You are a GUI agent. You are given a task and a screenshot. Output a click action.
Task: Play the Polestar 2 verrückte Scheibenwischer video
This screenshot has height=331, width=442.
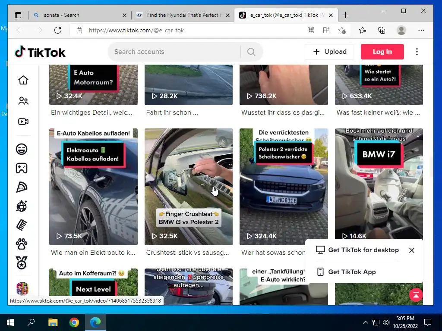pos(284,187)
